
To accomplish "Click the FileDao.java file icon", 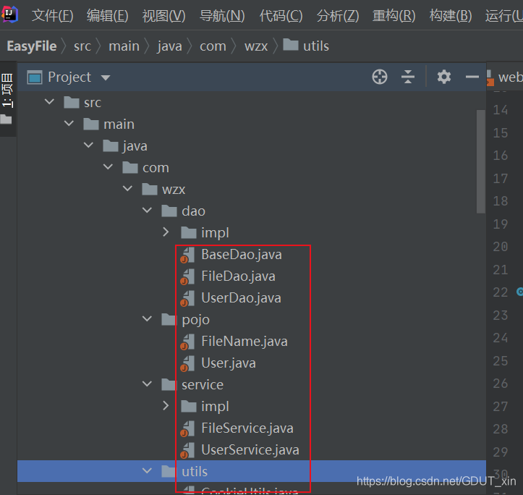I will 187,276.
